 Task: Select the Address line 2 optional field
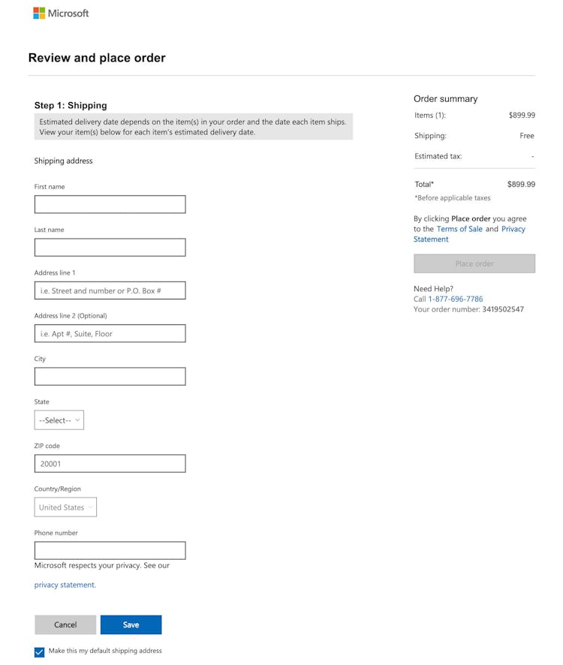click(110, 333)
